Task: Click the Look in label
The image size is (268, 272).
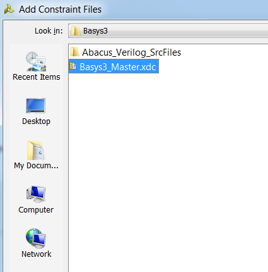Action: 49,31
